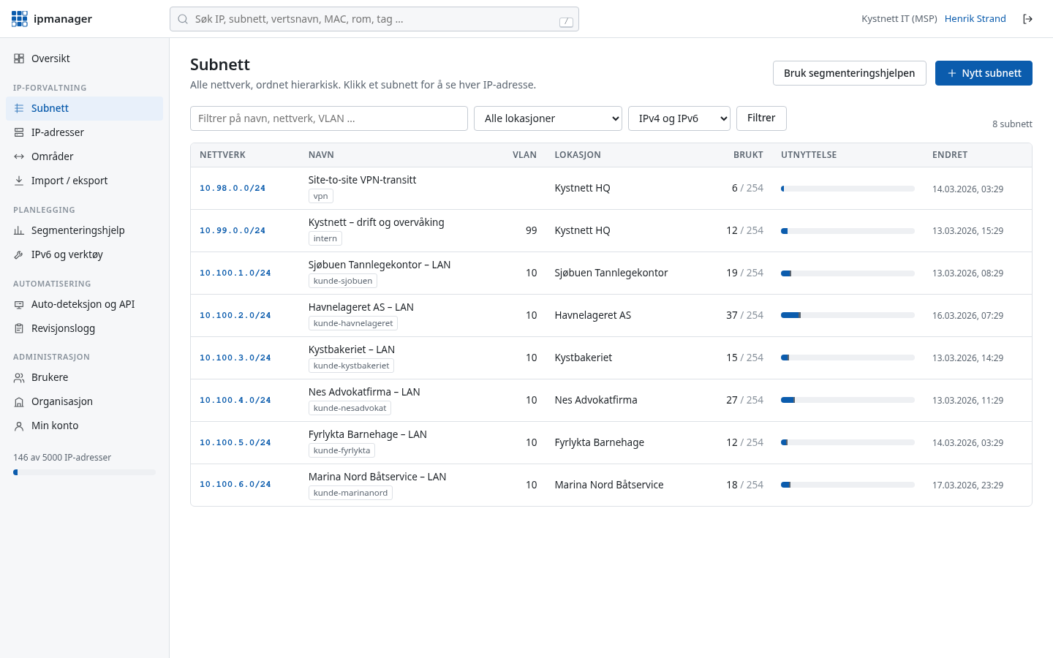This screenshot has height=658, width=1053.
Task: Click the Organisasjon building icon
Action: point(19,401)
